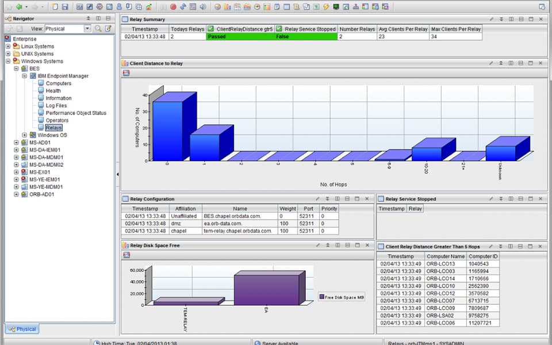
Task: Collapse the Windows Systems tree node
Action: coord(7,61)
